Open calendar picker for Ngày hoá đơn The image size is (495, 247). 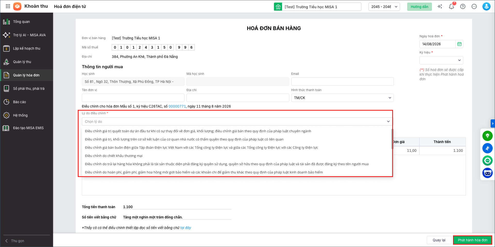point(459,44)
